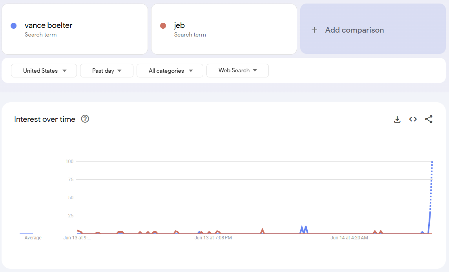The height and width of the screenshot is (272, 449).
Task: Open the Past day time range dropdown
Action: pos(106,71)
